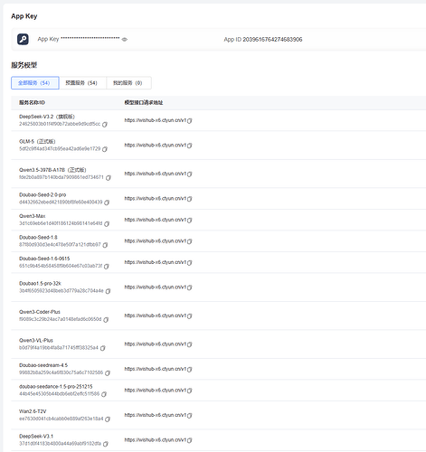Select the DeepSeek-V3.1 service name
Viewport: 426px width, 452px height.
[x=36, y=437]
